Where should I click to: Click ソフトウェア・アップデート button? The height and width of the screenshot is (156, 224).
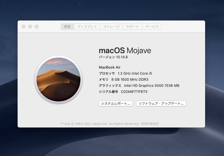pyautogui.click(x=161, y=103)
